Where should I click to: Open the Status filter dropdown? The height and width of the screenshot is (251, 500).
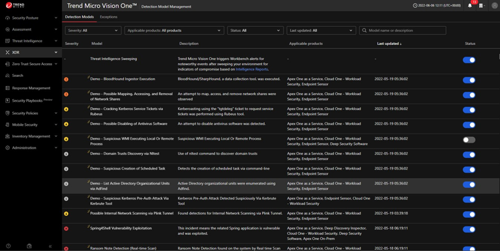[255, 30]
